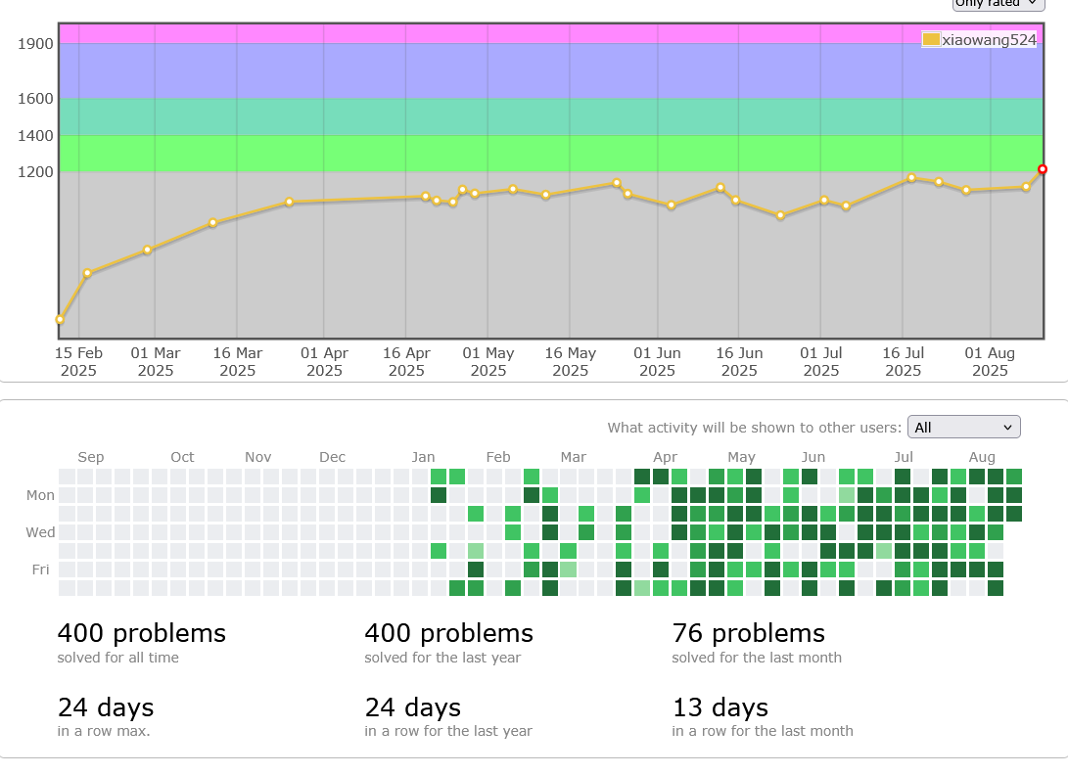Click 24 days above in a row for last year

tap(413, 707)
